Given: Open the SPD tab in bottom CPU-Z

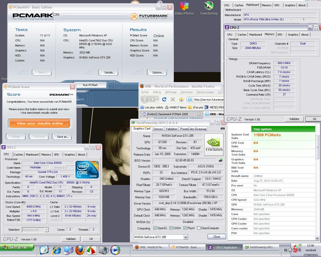Looking at the screenshot, I should [x=56, y=155].
